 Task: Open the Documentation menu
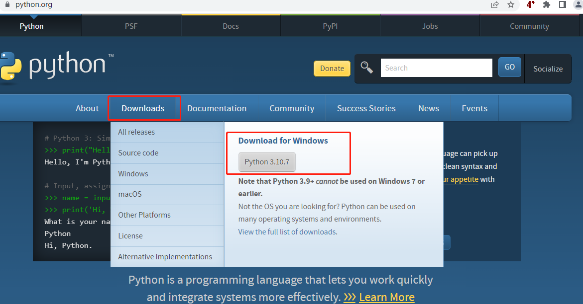(x=217, y=108)
